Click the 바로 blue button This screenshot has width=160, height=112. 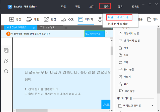click(x=106, y=104)
